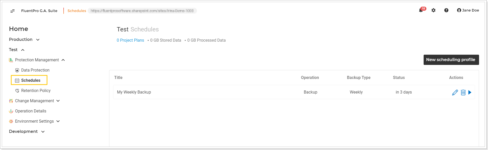This screenshot has width=488, height=150.
Task: Open the hamburger navigation menu
Action: click(x=13, y=11)
